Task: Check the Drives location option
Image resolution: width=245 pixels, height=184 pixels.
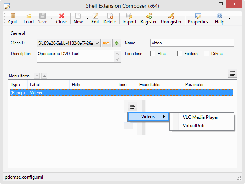Action: pyautogui.click(x=207, y=54)
